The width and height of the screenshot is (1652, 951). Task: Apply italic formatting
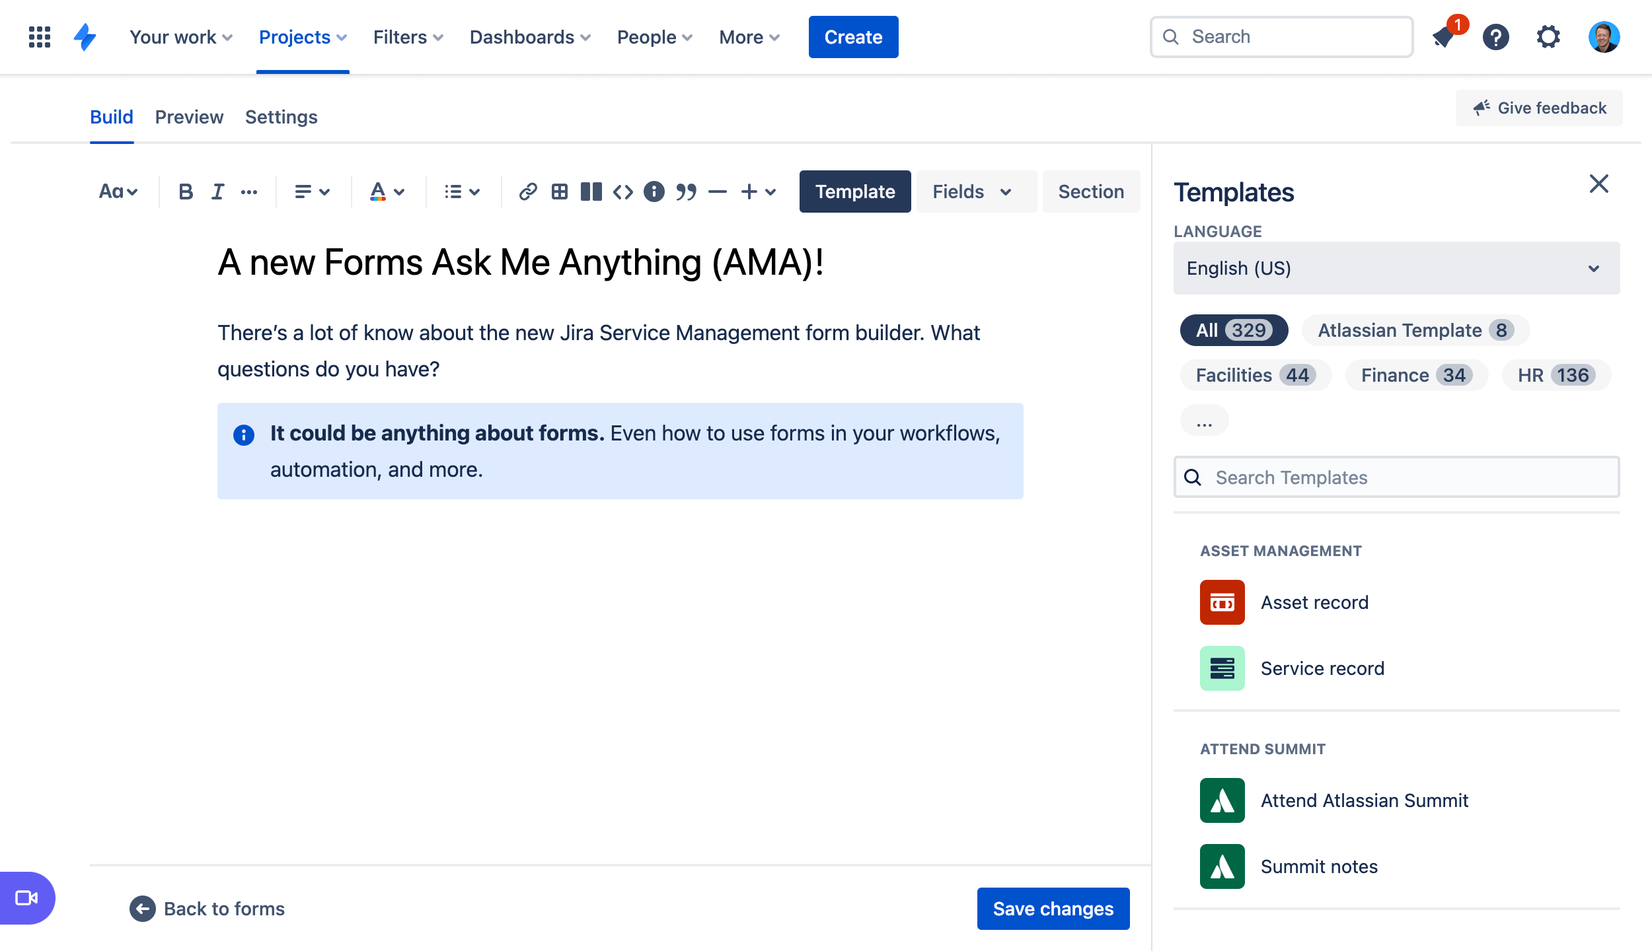[217, 192]
